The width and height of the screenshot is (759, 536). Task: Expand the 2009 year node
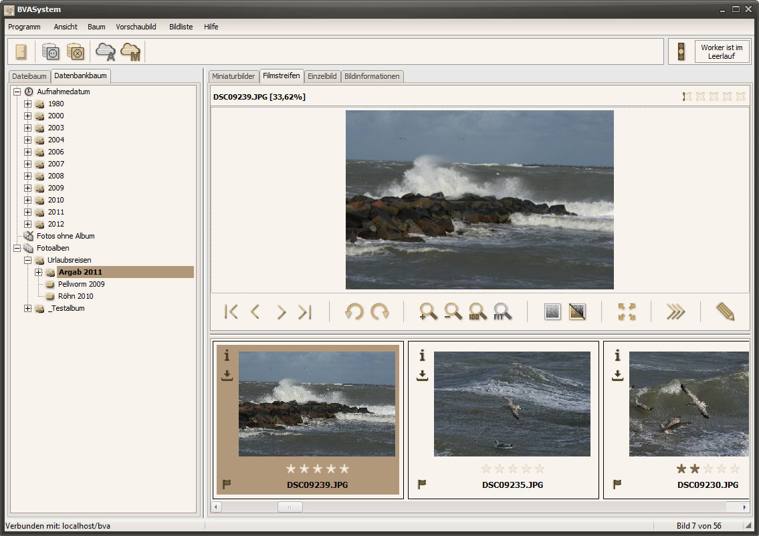pos(27,188)
